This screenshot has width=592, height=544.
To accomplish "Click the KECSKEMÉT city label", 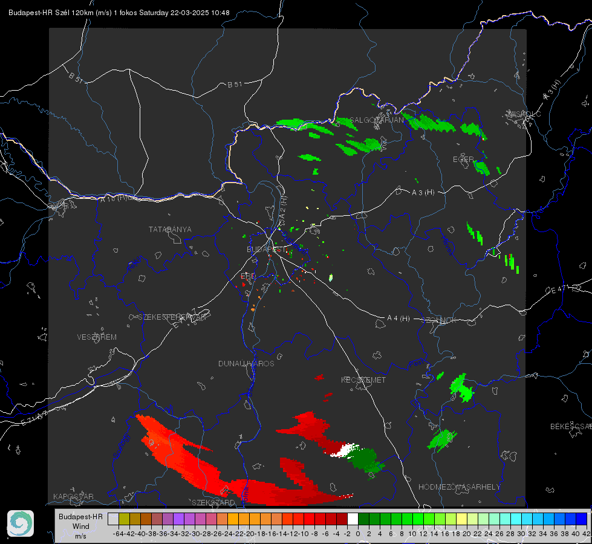I will pyautogui.click(x=363, y=380).
